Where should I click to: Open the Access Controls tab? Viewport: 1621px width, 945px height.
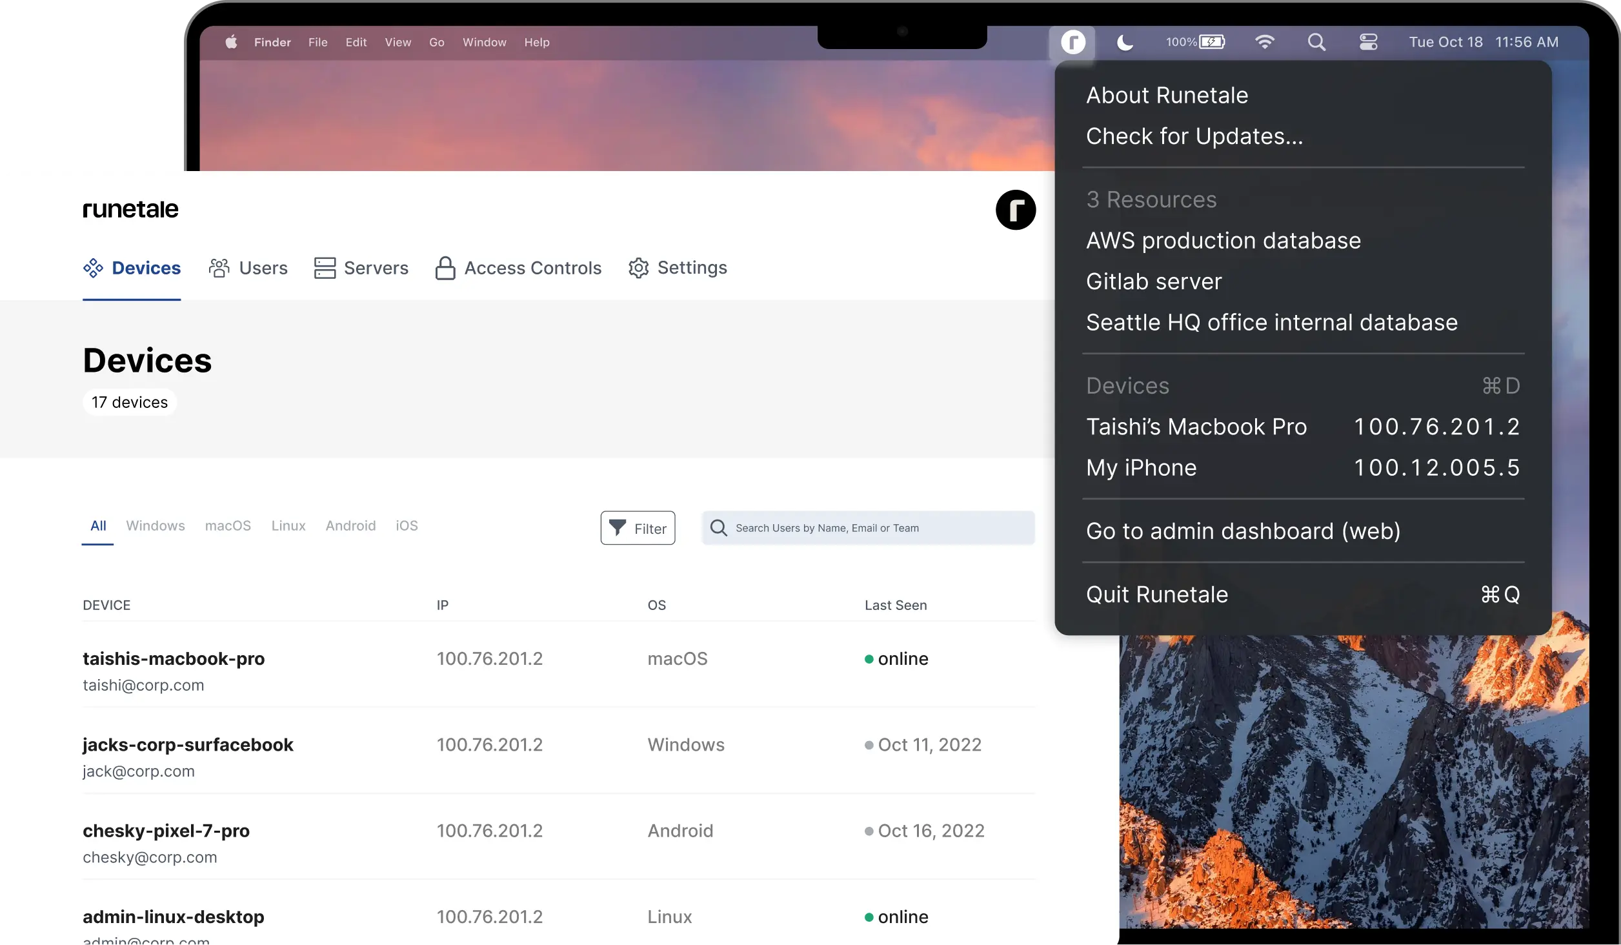click(x=518, y=268)
